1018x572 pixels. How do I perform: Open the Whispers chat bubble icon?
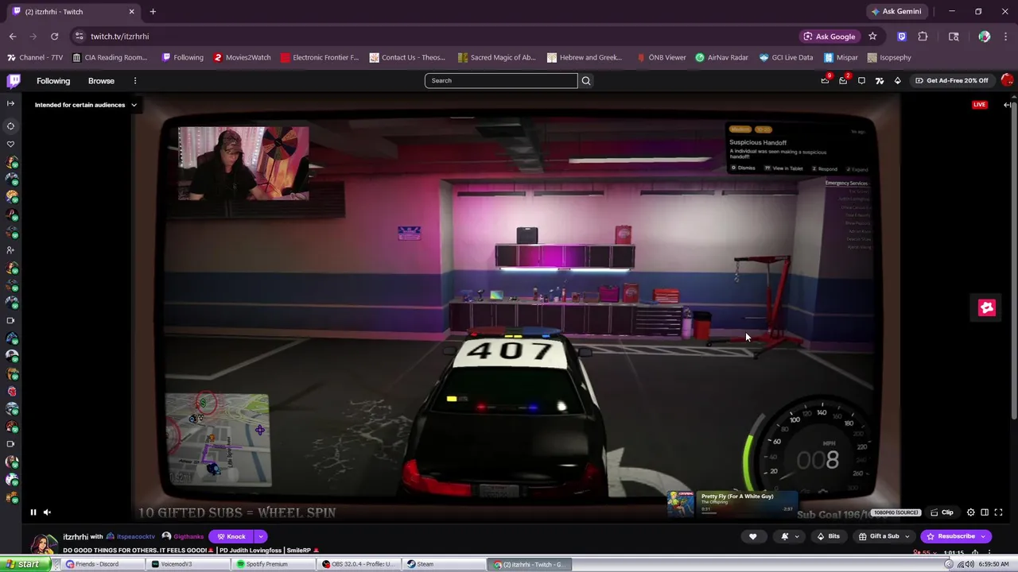coord(861,80)
